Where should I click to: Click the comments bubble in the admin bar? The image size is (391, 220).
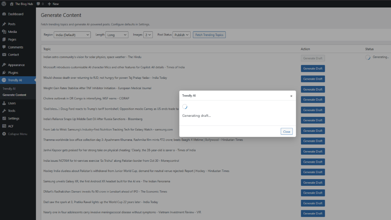38,4
